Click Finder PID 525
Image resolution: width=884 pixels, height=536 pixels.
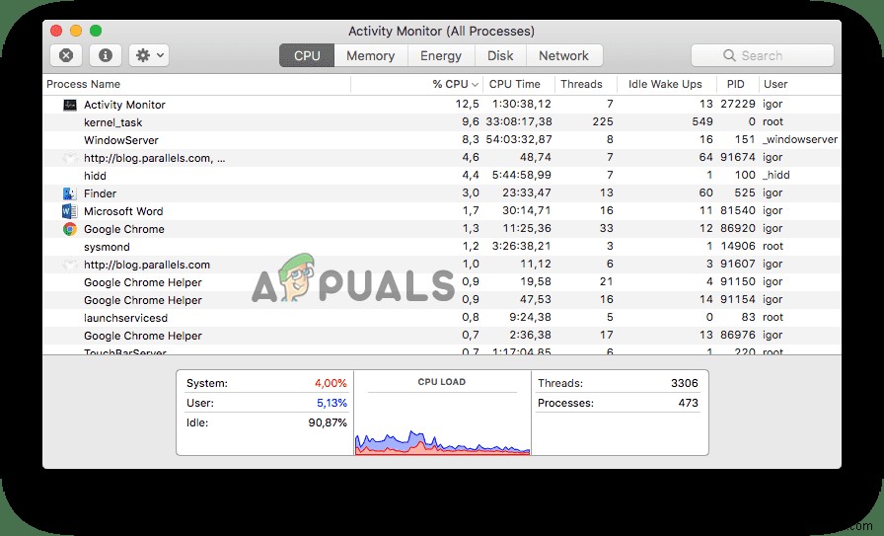pos(744,193)
